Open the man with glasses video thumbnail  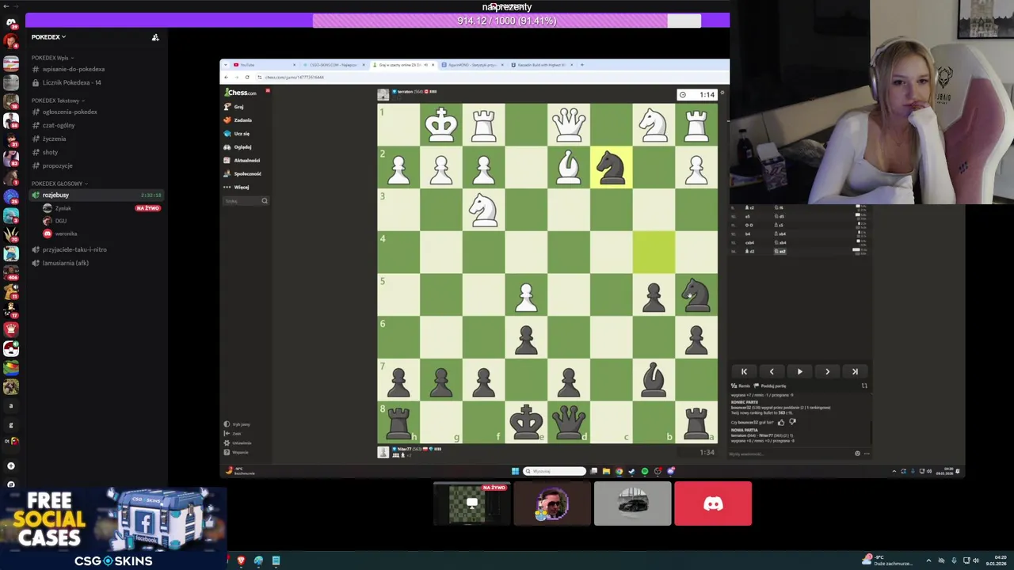(552, 503)
